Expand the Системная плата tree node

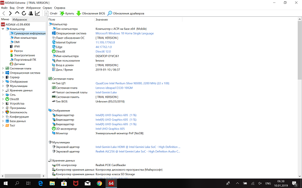(x=3, y=68)
